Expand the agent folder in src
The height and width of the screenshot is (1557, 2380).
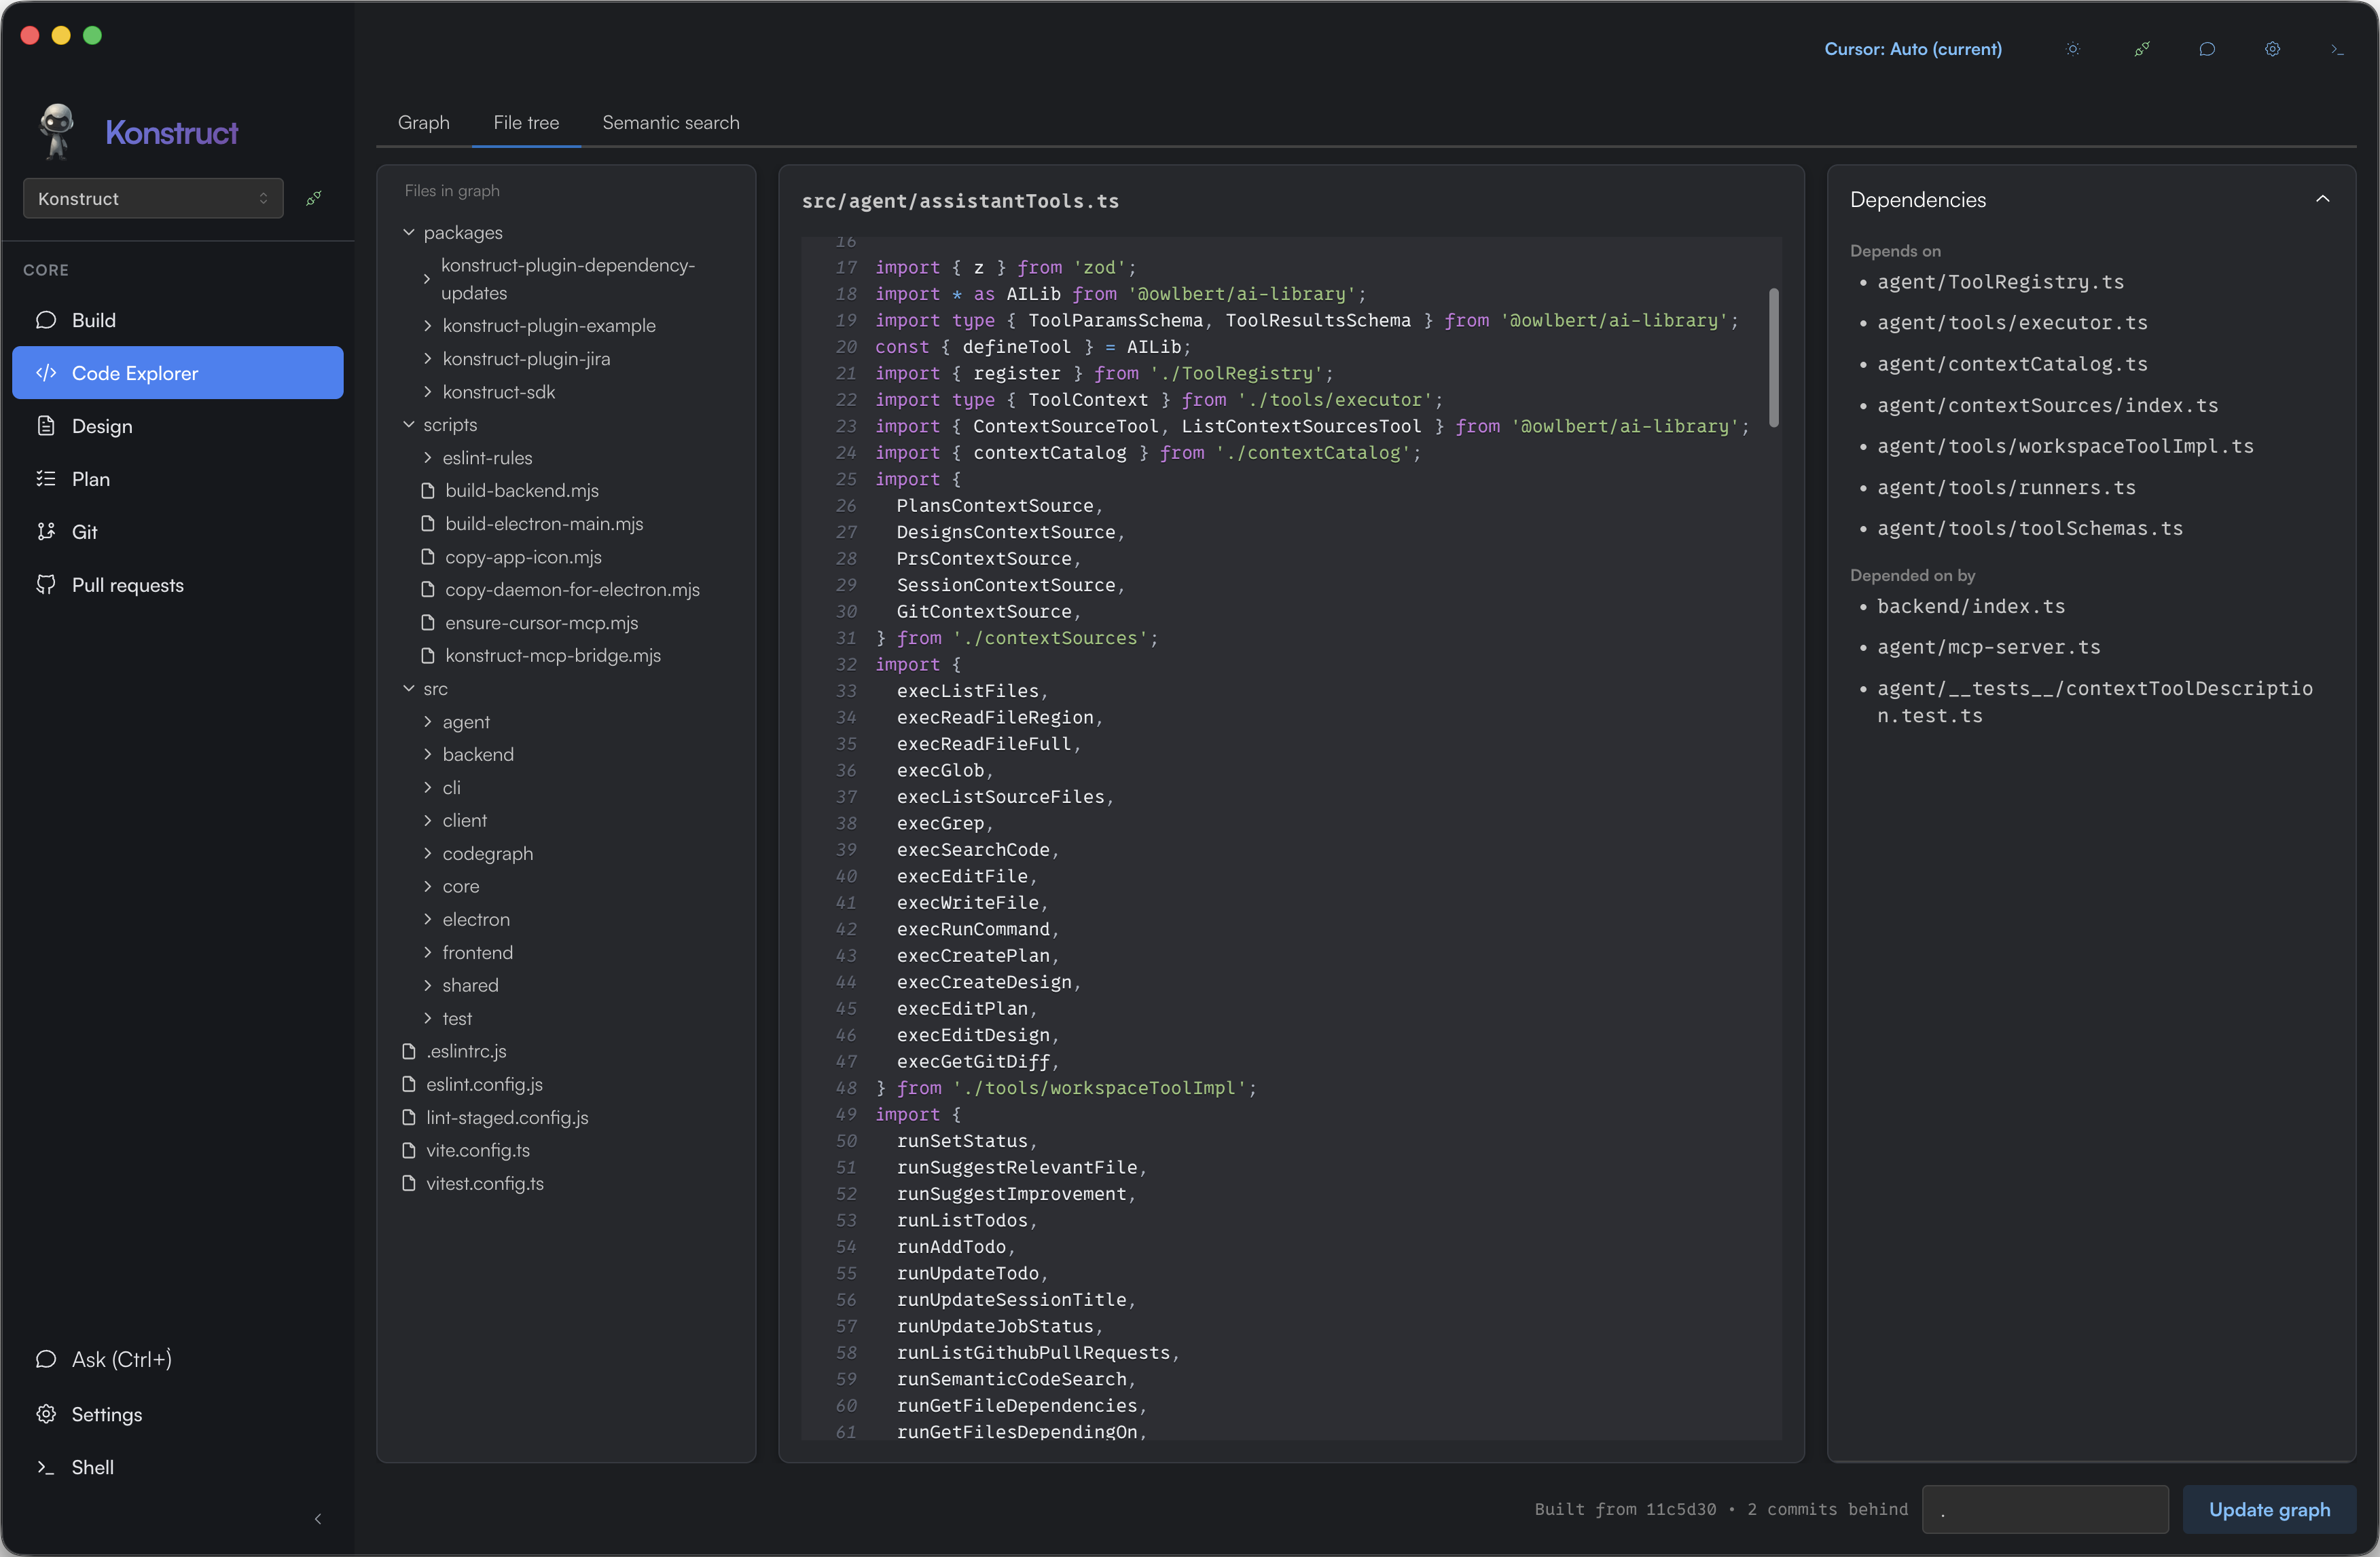465,721
